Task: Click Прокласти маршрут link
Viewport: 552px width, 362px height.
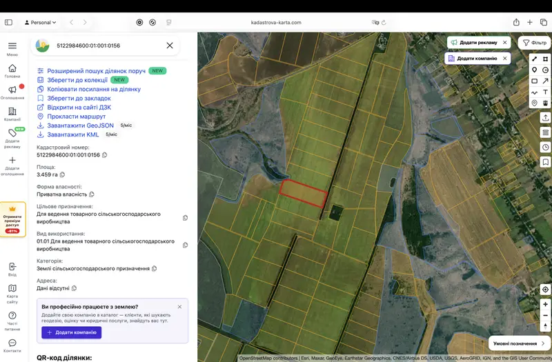Action: [77, 117]
